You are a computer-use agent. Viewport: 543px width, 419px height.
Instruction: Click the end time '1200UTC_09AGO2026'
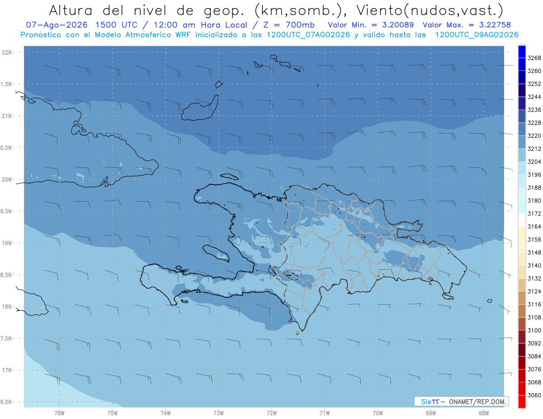click(x=476, y=35)
